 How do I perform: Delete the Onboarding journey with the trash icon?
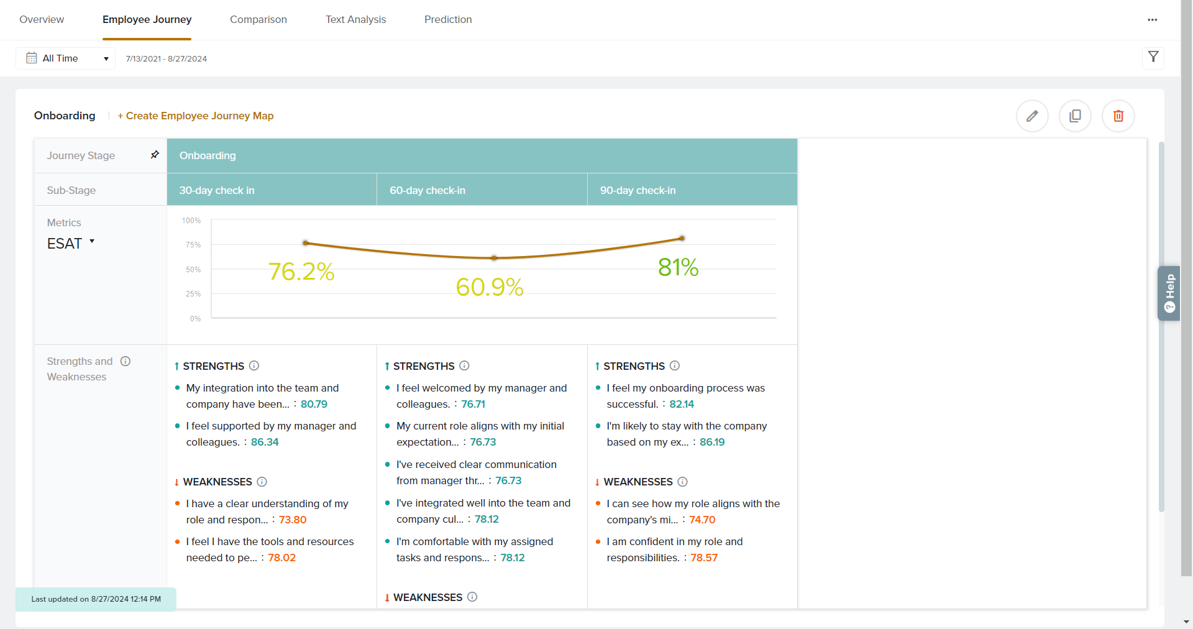click(1118, 116)
